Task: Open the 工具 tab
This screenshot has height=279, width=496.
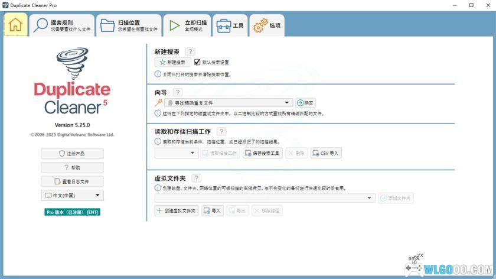Action: click(230, 25)
